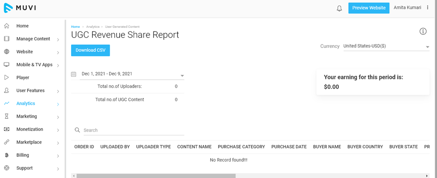Expand the Monetization submenu chevron
Screen dimensions: 437x178
click(x=58, y=130)
